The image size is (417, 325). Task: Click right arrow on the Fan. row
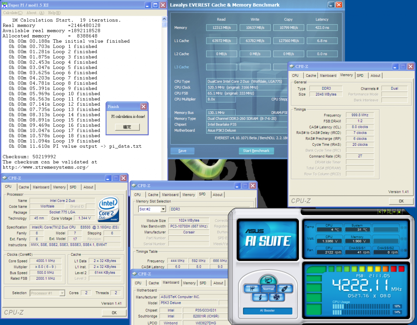[406, 250]
